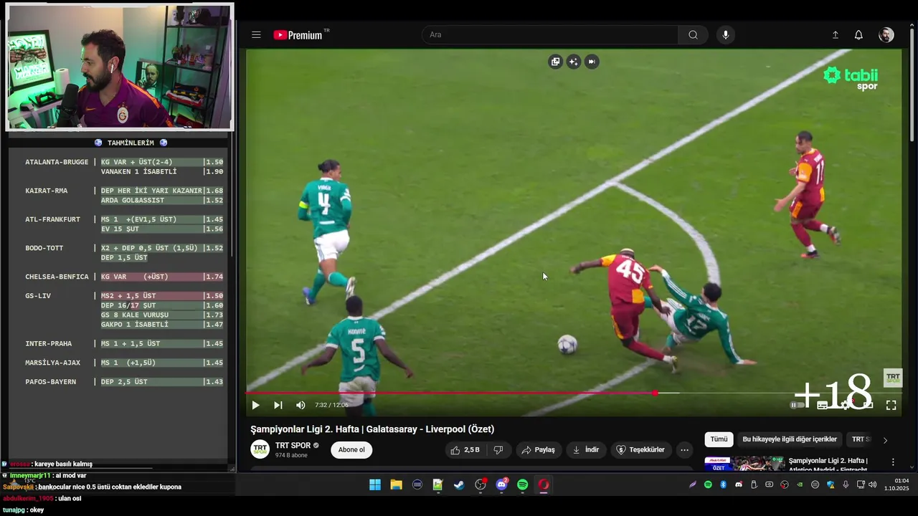This screenshot has height=516, width=918.
Task: Download the video with İndir
Action: (585, 450)
